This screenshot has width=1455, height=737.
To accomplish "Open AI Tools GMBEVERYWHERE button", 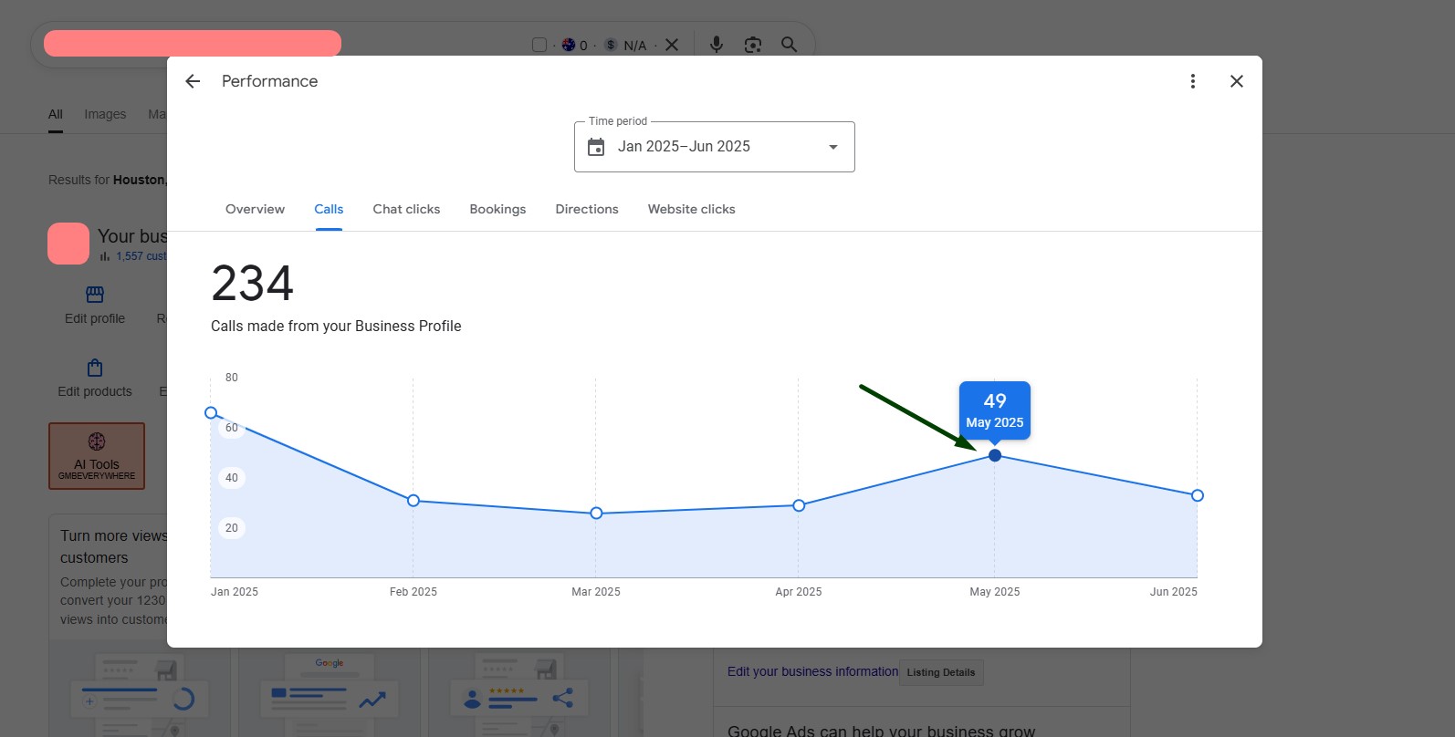I will 97,456.
